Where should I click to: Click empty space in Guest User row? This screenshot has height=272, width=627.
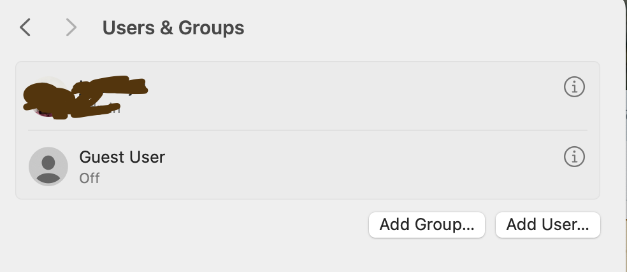[357, 165]
